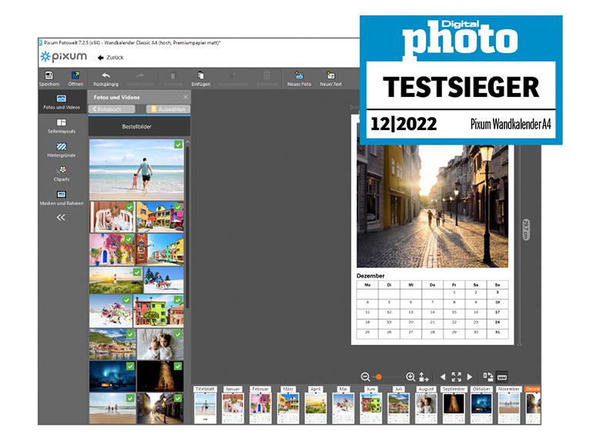This screenshot has height=445, width=593.
Task: Click day 31 in the calendar grid
Action: [498, 332]
